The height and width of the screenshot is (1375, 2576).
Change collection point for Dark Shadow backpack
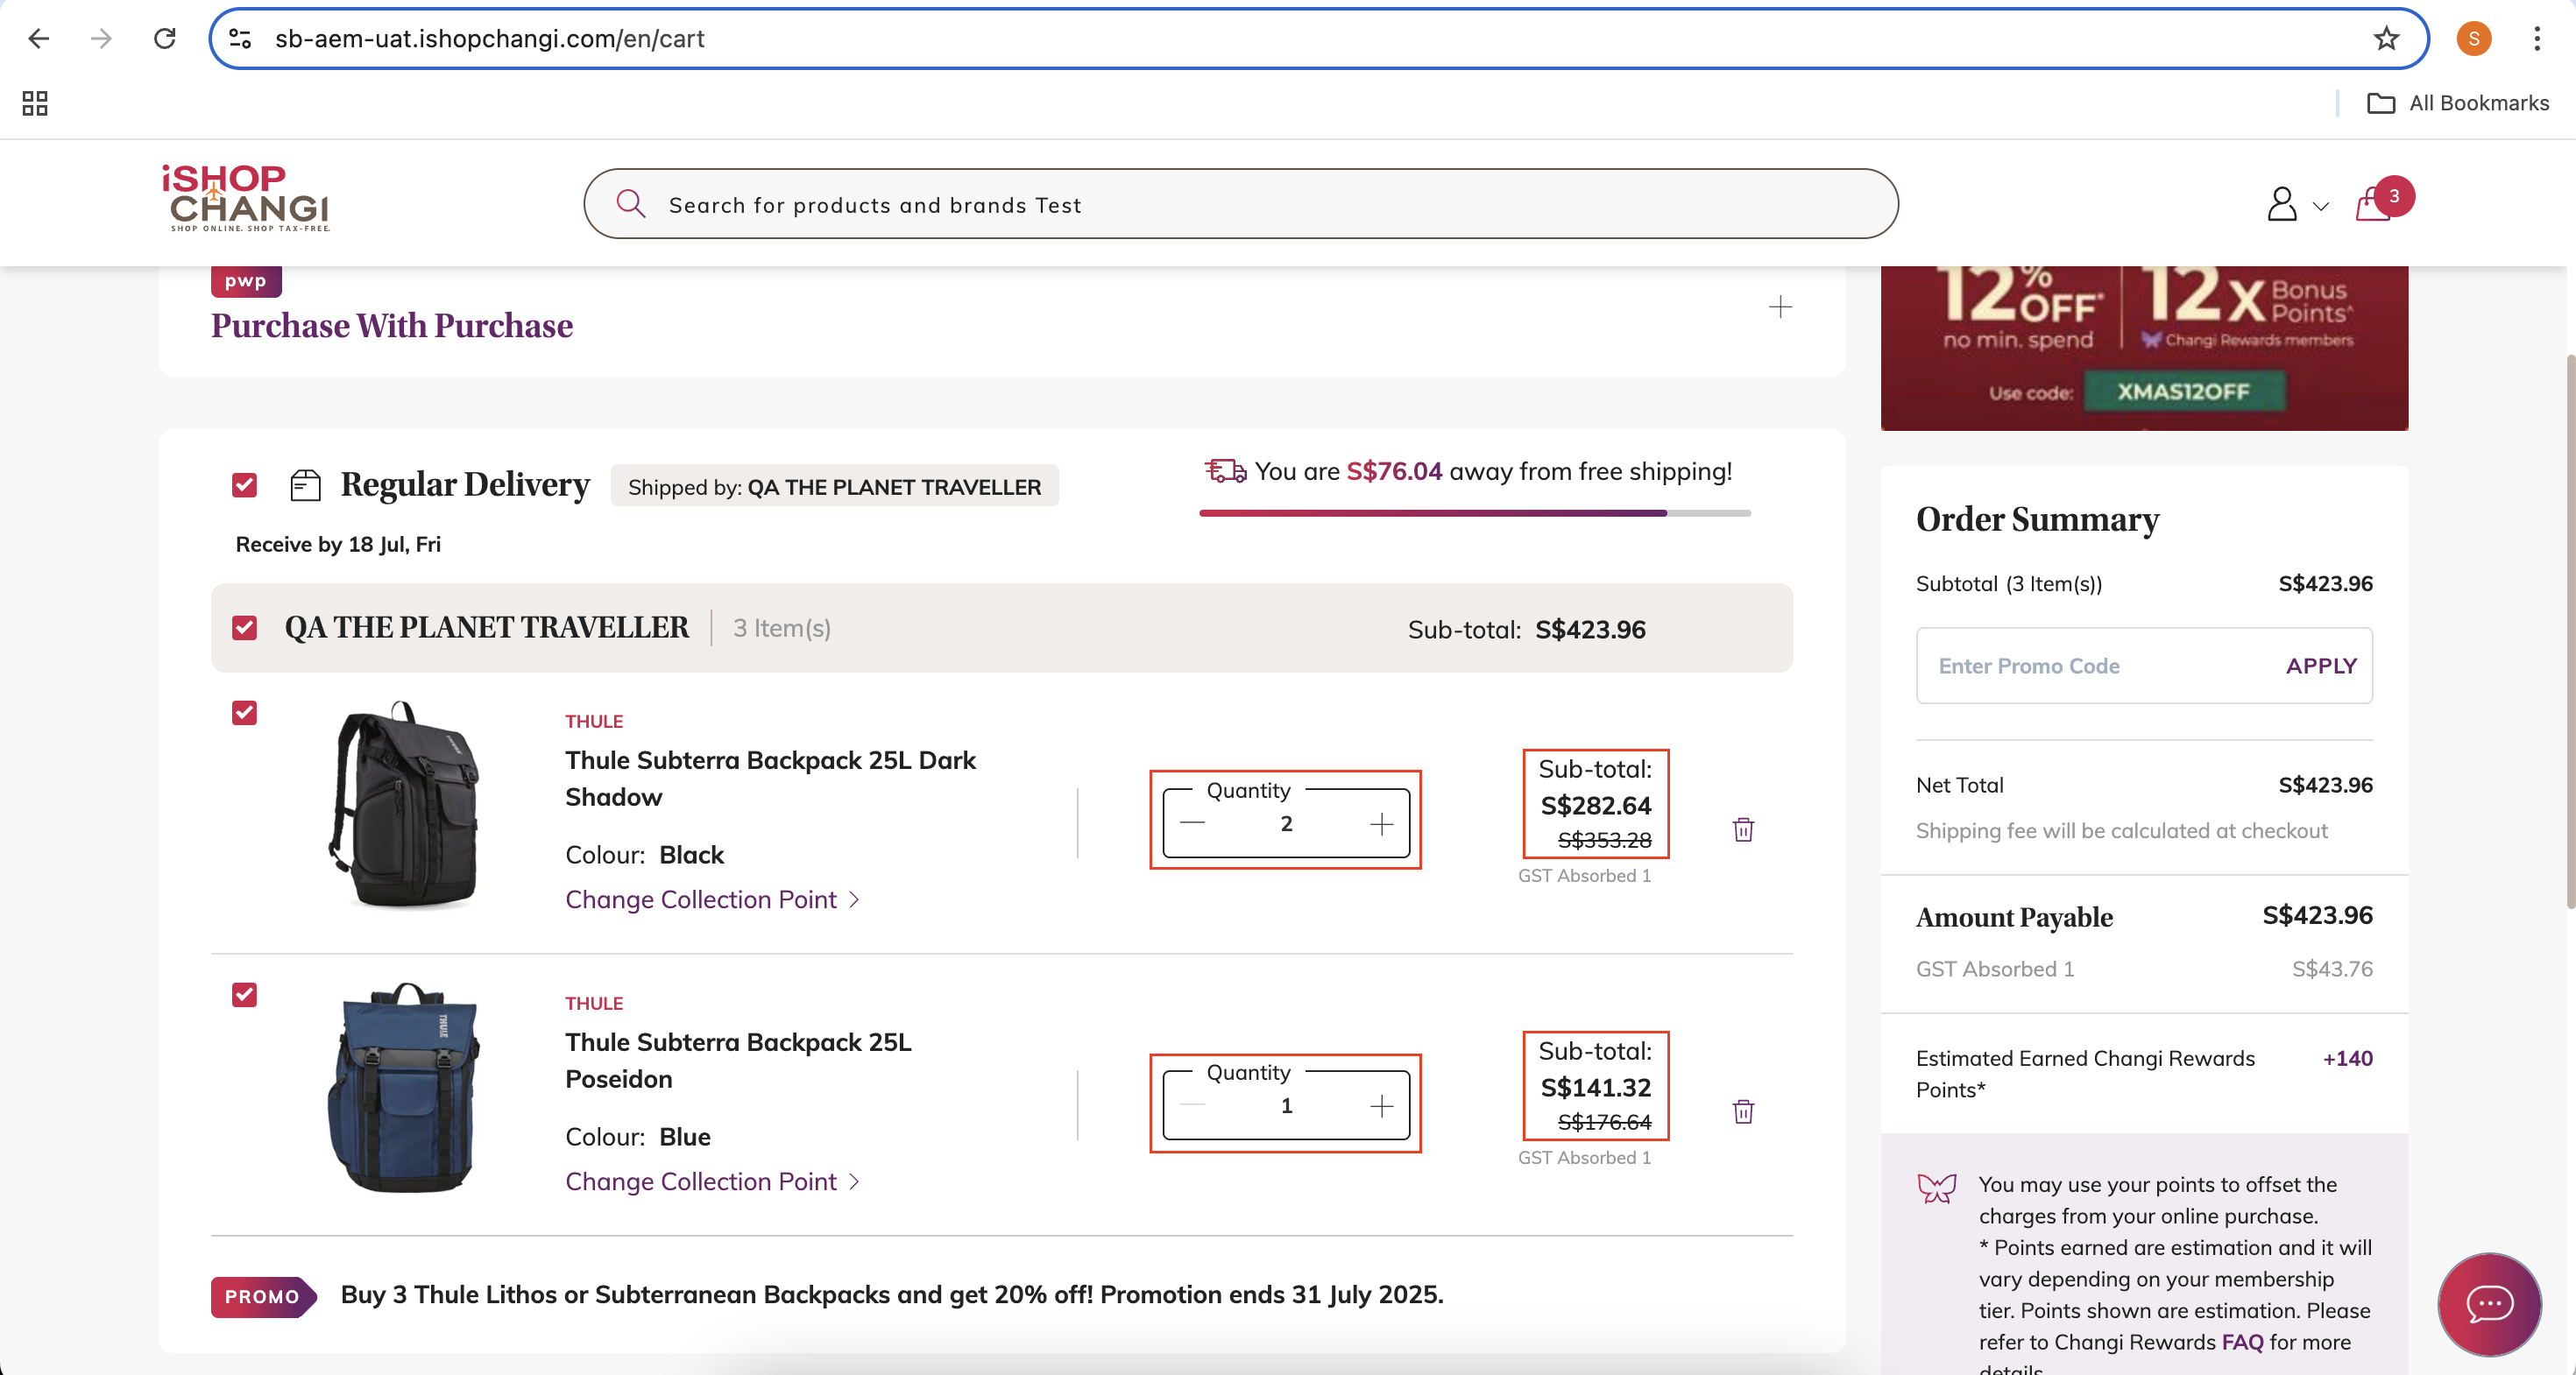coord(712,899)
